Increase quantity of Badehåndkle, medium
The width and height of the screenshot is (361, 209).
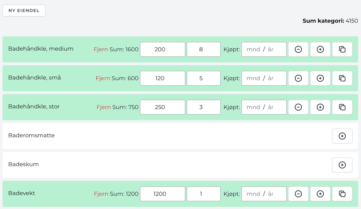[320, 49]
